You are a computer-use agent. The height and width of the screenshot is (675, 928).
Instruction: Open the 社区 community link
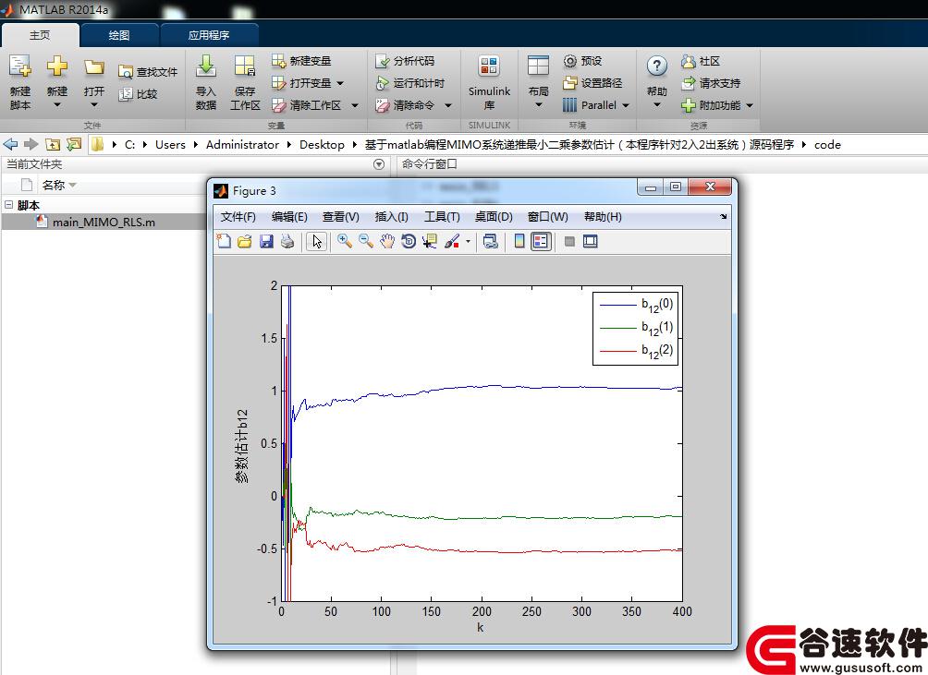click(701, 61)
